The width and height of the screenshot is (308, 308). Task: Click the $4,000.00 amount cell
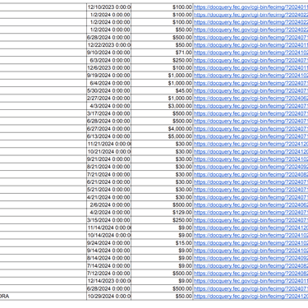point(162,129)
